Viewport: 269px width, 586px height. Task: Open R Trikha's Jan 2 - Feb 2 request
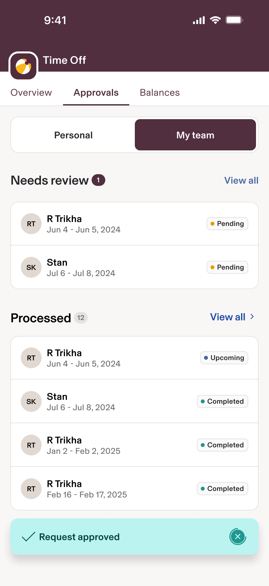pos(134,445)
